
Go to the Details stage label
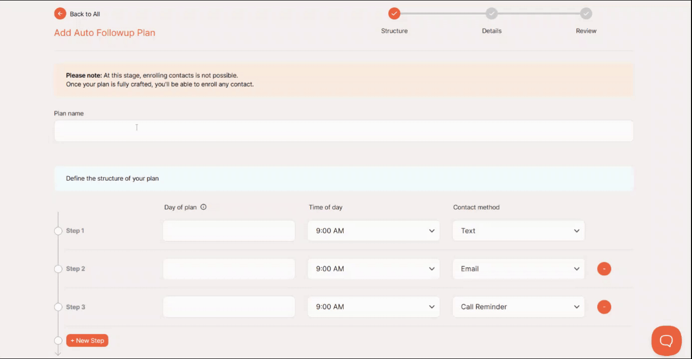(492, 31)
